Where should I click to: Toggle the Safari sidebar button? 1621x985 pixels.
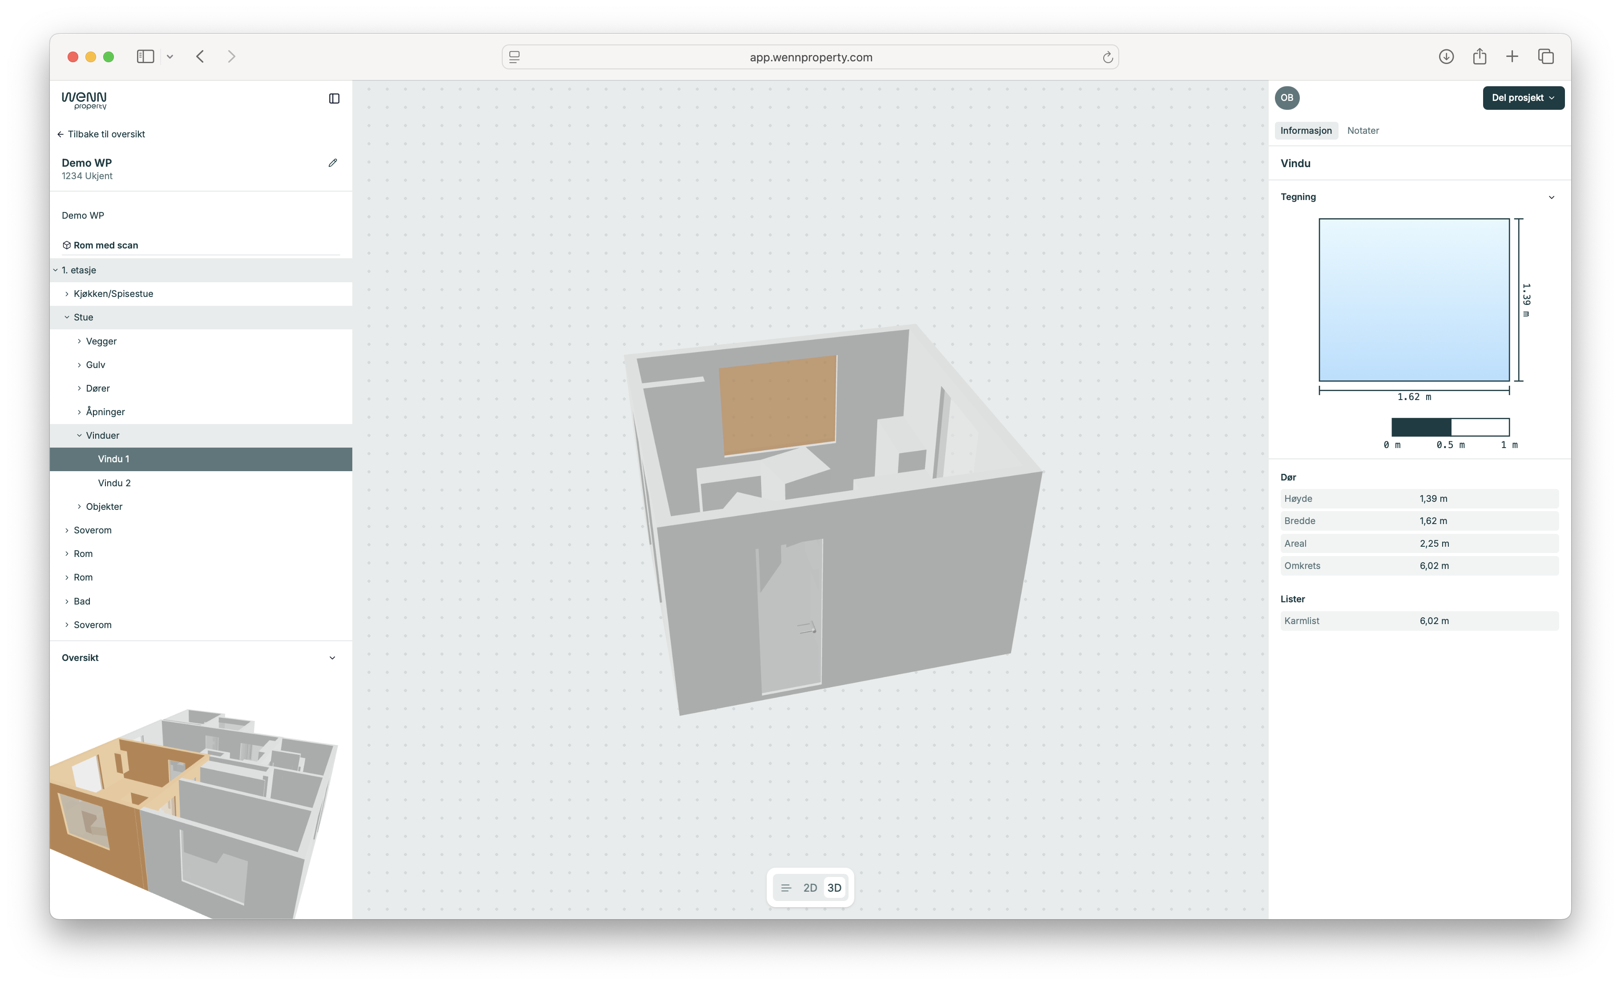(145, 56)
